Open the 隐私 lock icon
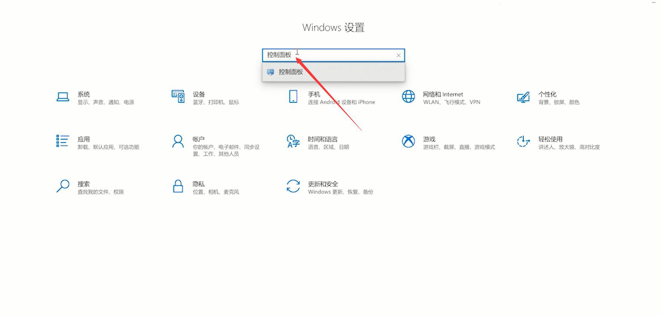This screenshot has width=661, height=316. tap(178, 186)
